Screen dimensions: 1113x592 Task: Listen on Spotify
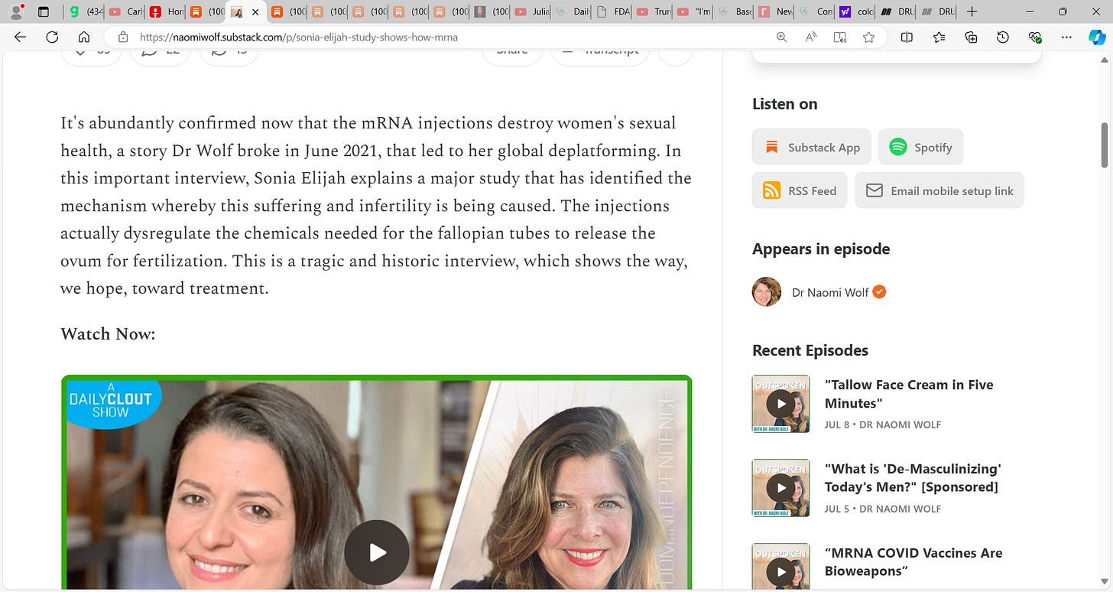[920, 147]
